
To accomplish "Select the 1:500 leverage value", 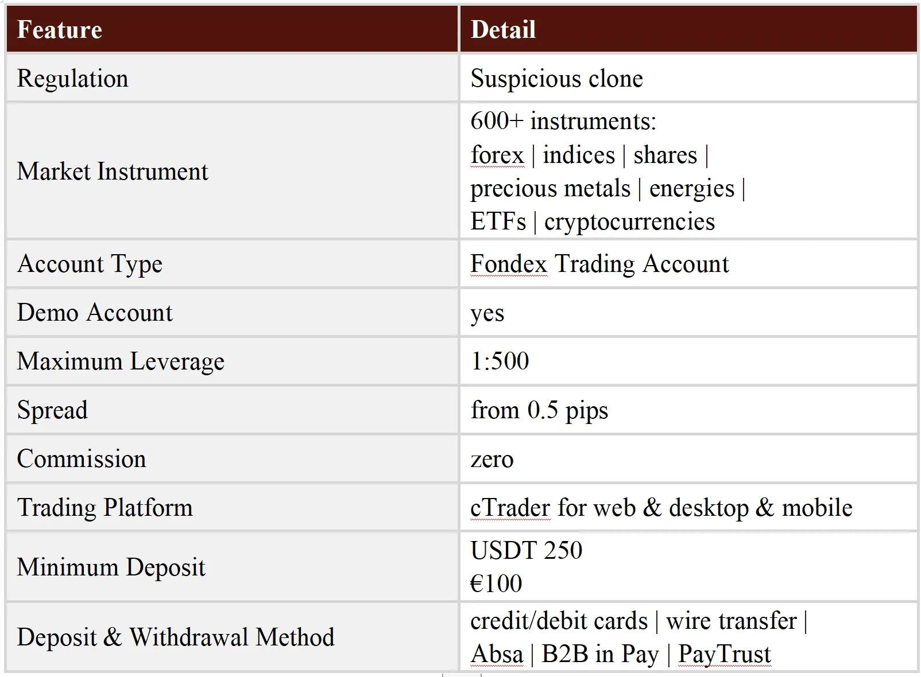I will [500, 361].
